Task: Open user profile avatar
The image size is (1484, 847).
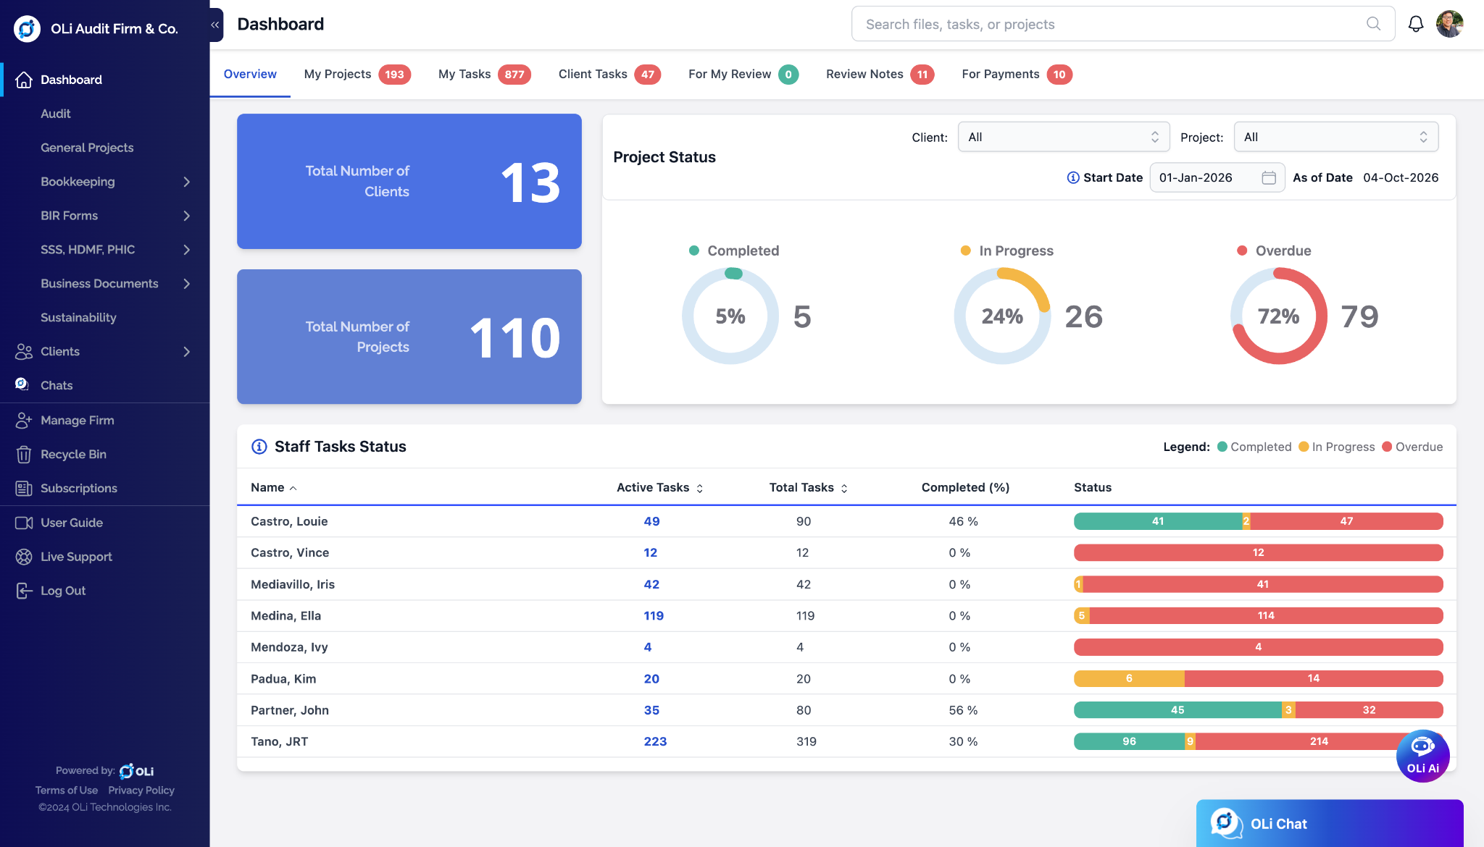Action: pyautogui.click(x=1450, y=24)
